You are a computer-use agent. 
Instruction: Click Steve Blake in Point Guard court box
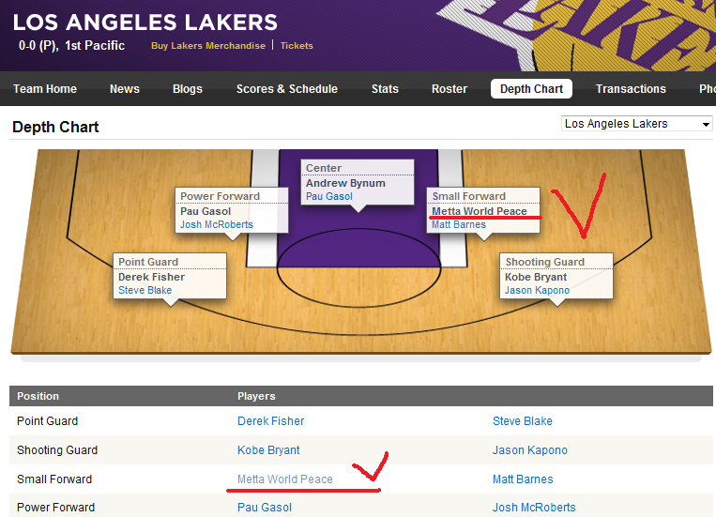(x=145, y=291)
